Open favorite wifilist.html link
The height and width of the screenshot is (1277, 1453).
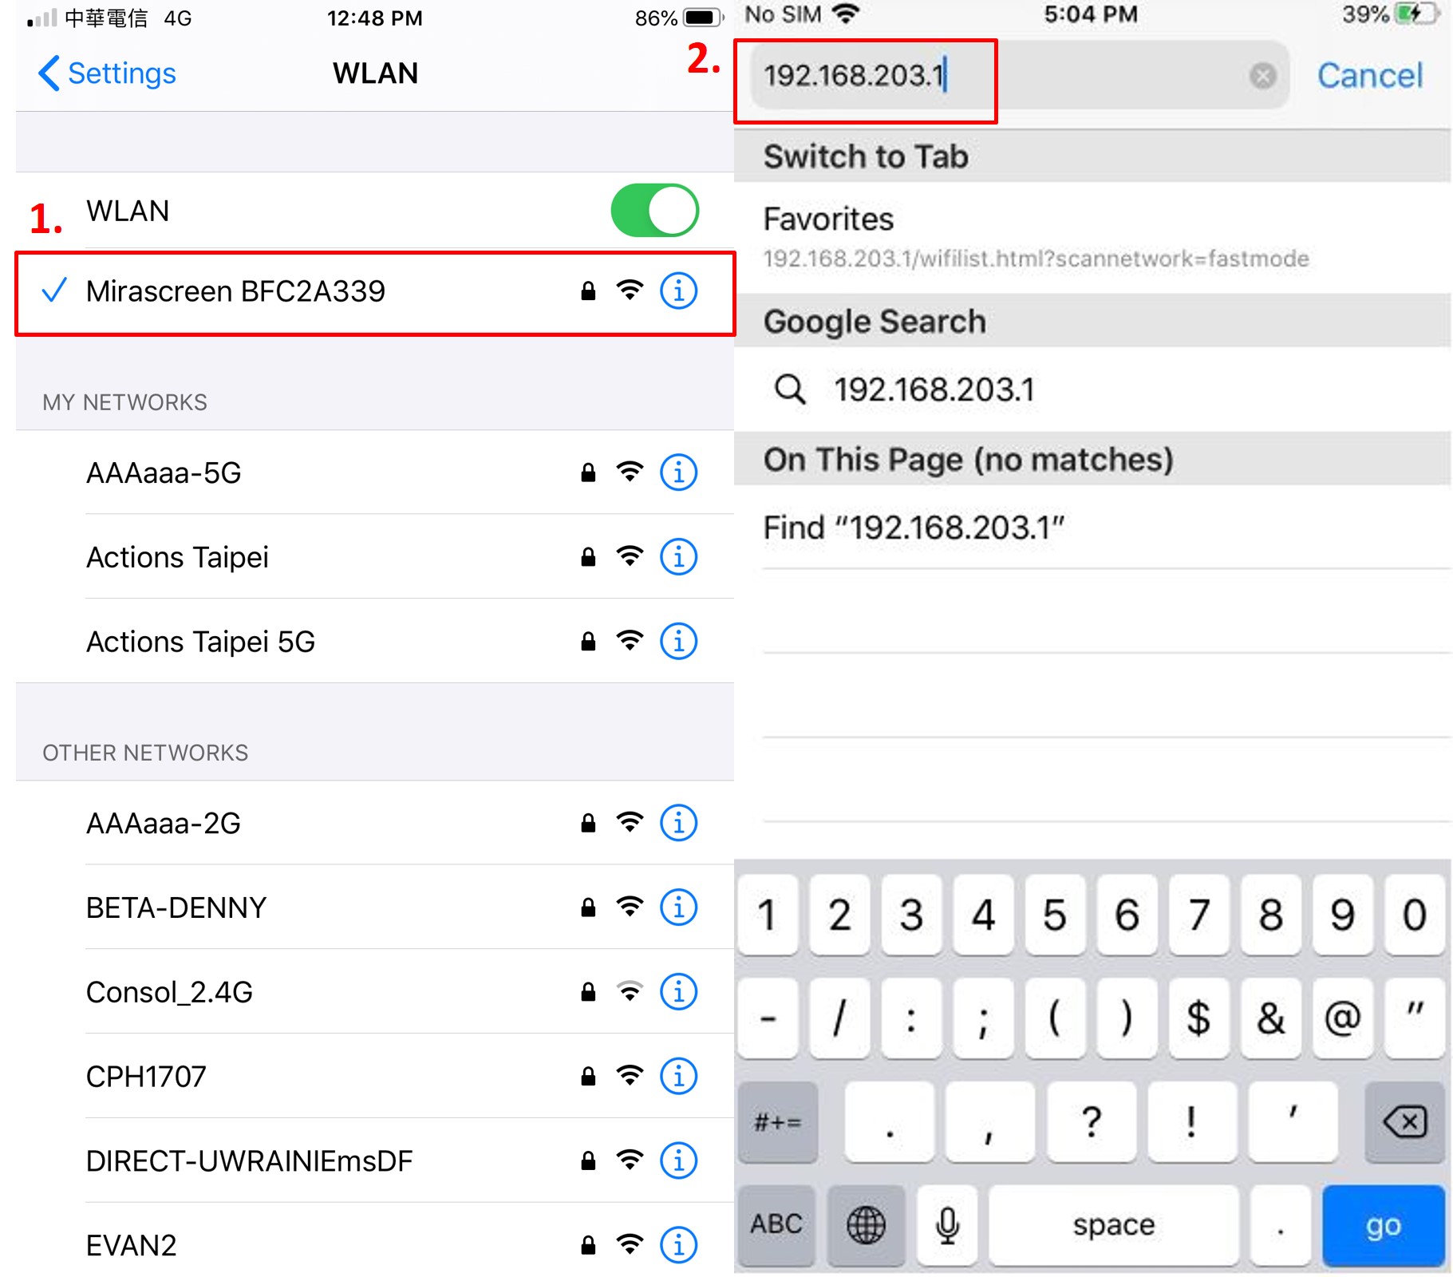pyautogui.click(x=1035, y=259)
